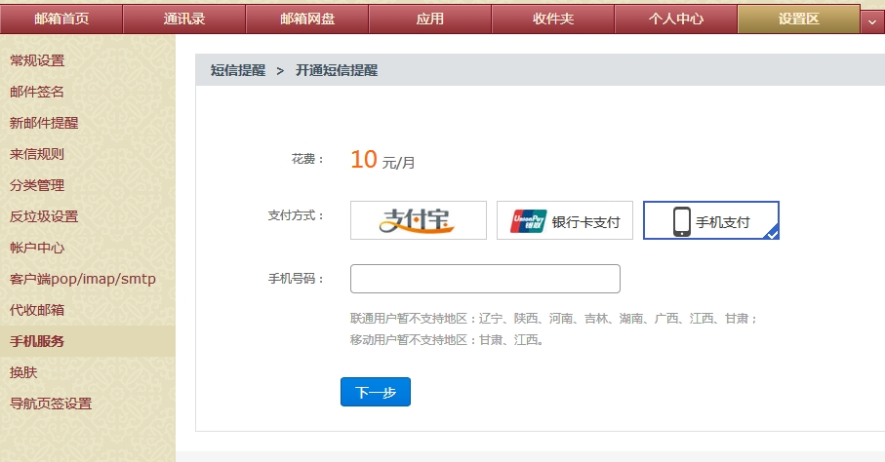Open the 收件夹 tab

point(553,19)
